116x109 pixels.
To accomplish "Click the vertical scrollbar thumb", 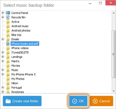I will coord(113,54).
